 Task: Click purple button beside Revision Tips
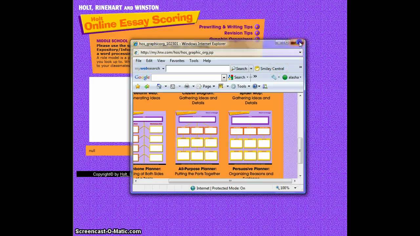(257, 33)
